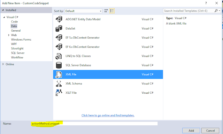Select the XML File template name
The image size is (223, 134).
71,74
